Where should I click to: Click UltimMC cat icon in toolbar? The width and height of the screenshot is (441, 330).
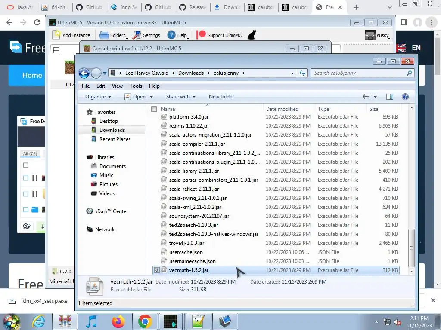point(252,35)
